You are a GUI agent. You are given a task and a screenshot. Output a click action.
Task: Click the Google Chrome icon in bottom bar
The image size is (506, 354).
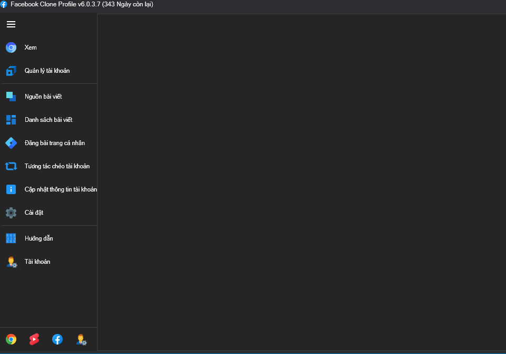point(11,339)
